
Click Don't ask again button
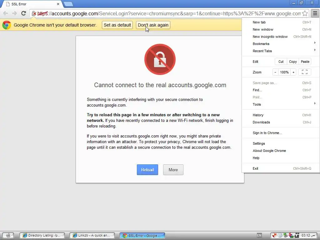(x=153, y=25)
